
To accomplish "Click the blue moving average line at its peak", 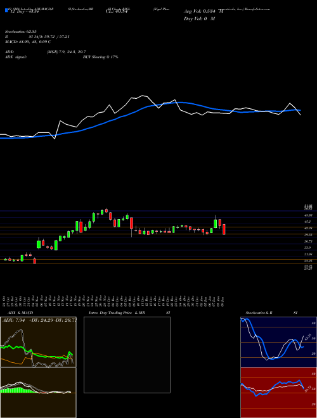I will click(181, 103).
